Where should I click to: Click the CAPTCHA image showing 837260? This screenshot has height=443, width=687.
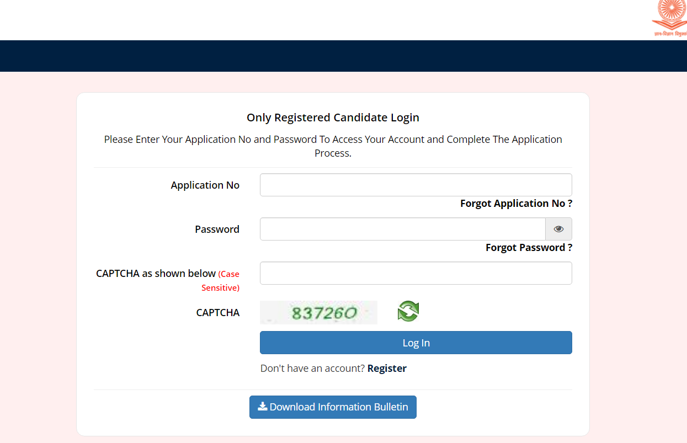318,313
